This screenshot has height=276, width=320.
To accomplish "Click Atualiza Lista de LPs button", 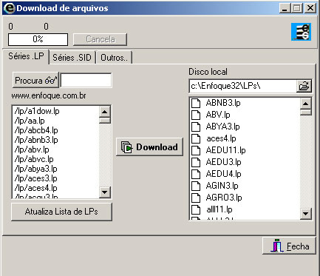I will coord(61,212).
